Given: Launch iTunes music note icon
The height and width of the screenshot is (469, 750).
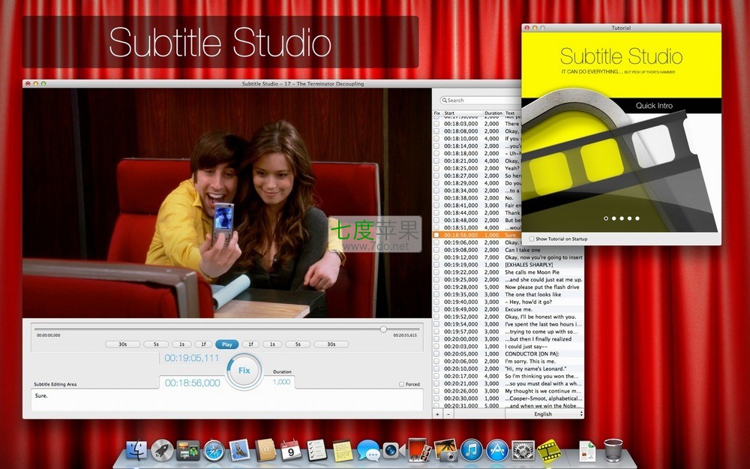Looking at the screenshot, I should [x=472, y=450].
